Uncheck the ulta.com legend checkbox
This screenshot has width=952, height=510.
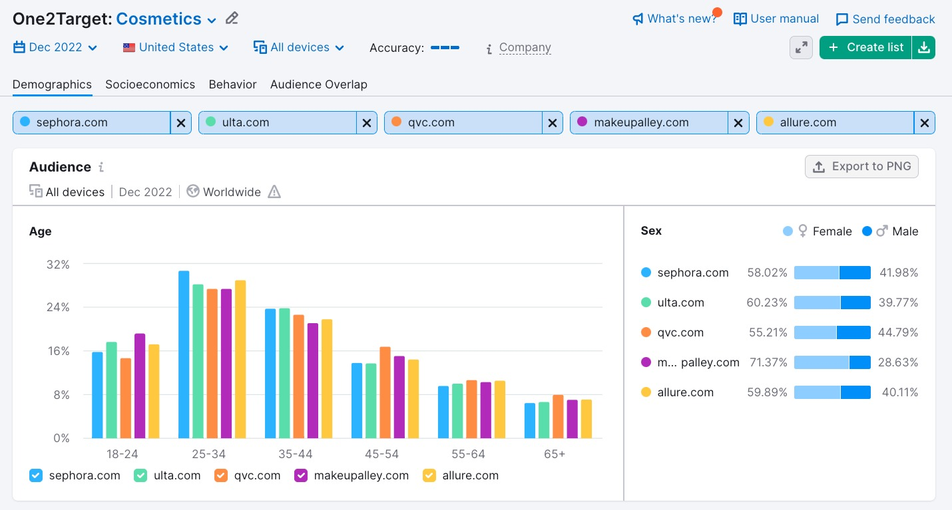(140, 475)
